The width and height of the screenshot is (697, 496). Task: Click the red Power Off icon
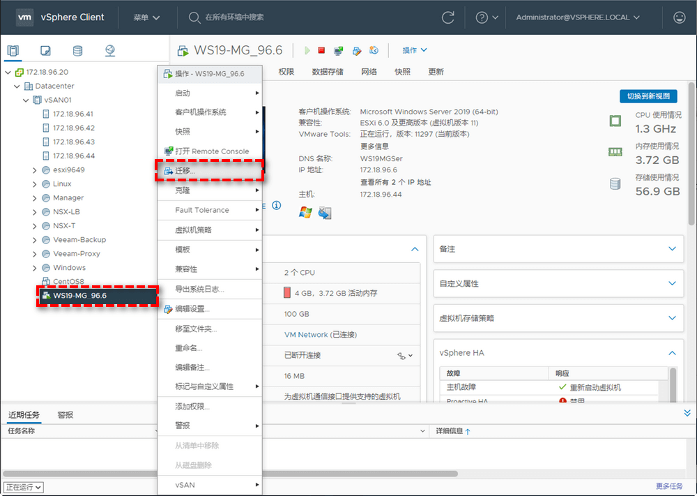point(321,50)
